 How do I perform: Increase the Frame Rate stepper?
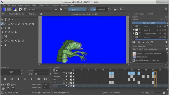click(50, 87)
